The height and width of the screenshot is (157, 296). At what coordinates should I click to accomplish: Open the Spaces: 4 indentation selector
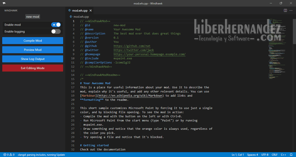tap(252, 155)
